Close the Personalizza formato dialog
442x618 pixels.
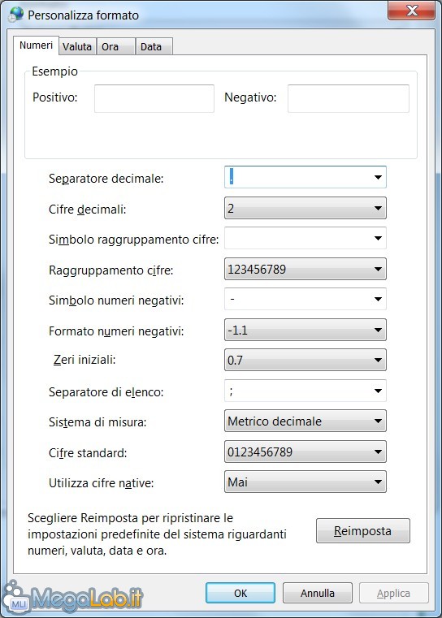pos(411,11)
